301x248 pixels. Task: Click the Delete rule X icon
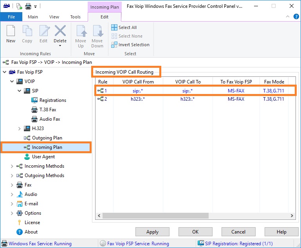point(60,31)
